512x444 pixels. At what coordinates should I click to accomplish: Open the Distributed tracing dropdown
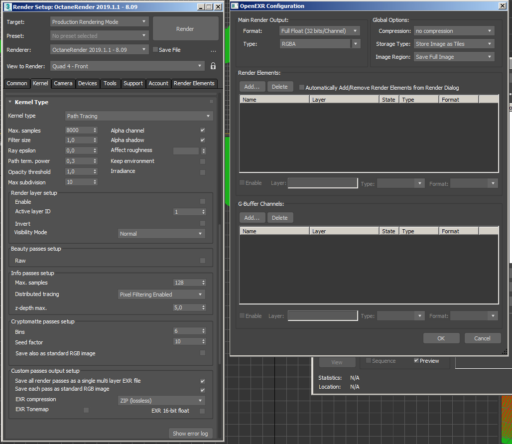pyautogui.click(x=161, y=295)
